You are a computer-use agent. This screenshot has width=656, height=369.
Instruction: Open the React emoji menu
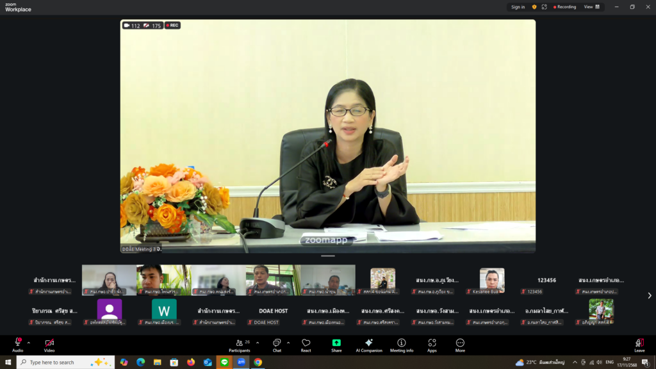coord(306,344)
